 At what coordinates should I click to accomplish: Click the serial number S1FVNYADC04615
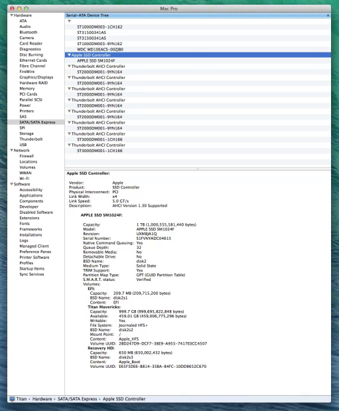pyautogui.click(x=154, y=238)
